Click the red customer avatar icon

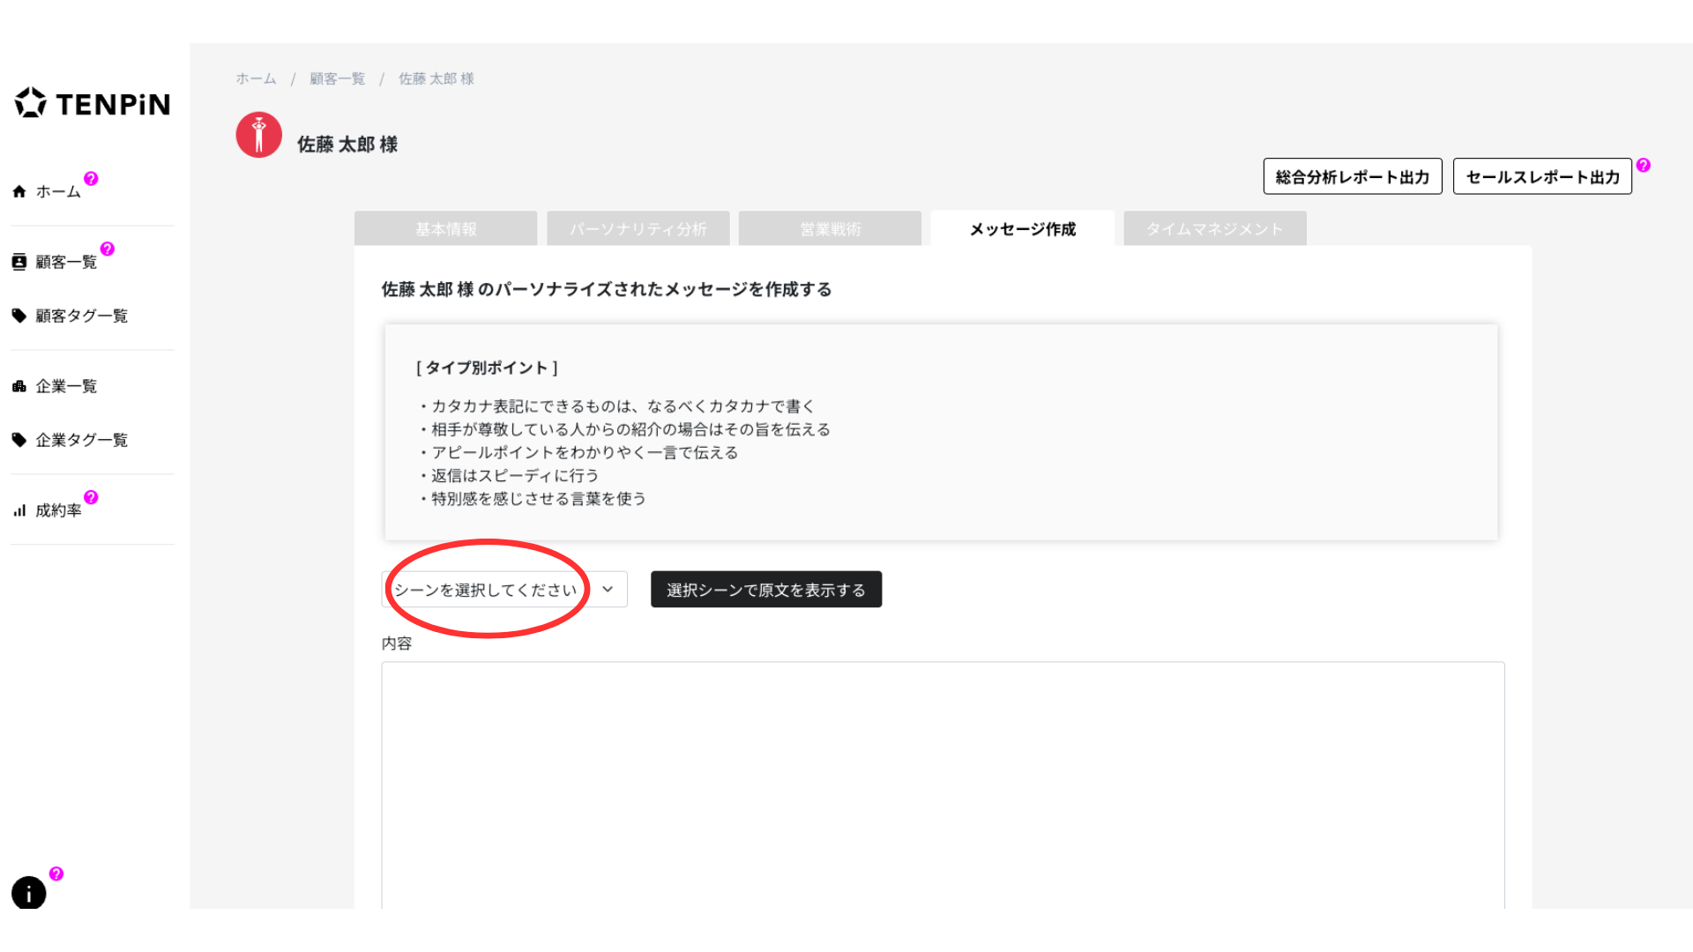(258, 135)
